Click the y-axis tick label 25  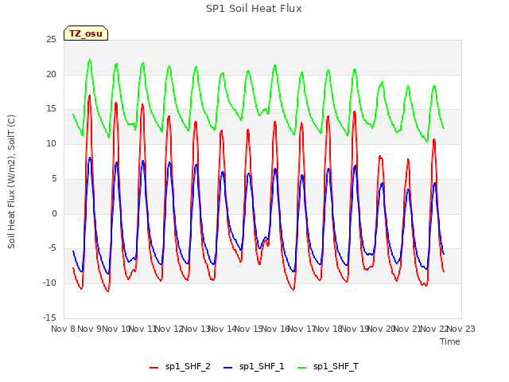pyautogui.click(x=51, y=40)
